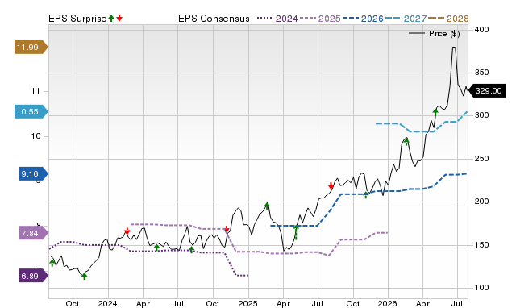Click the Price ($) legend label
516x308 pixels.
click(x=444, y=34)
